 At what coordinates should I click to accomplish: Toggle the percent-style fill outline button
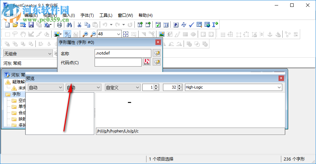pyautogui.click(x=67, y=34)
